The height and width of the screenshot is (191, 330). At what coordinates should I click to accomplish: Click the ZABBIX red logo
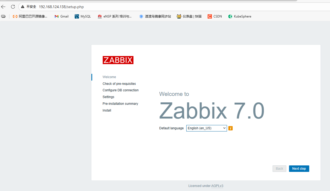point(118,60)
